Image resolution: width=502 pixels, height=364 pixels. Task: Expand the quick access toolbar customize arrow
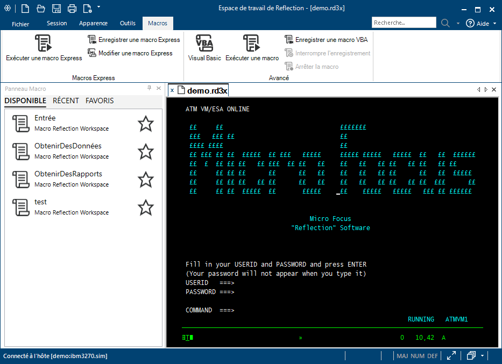click(98, 7)
